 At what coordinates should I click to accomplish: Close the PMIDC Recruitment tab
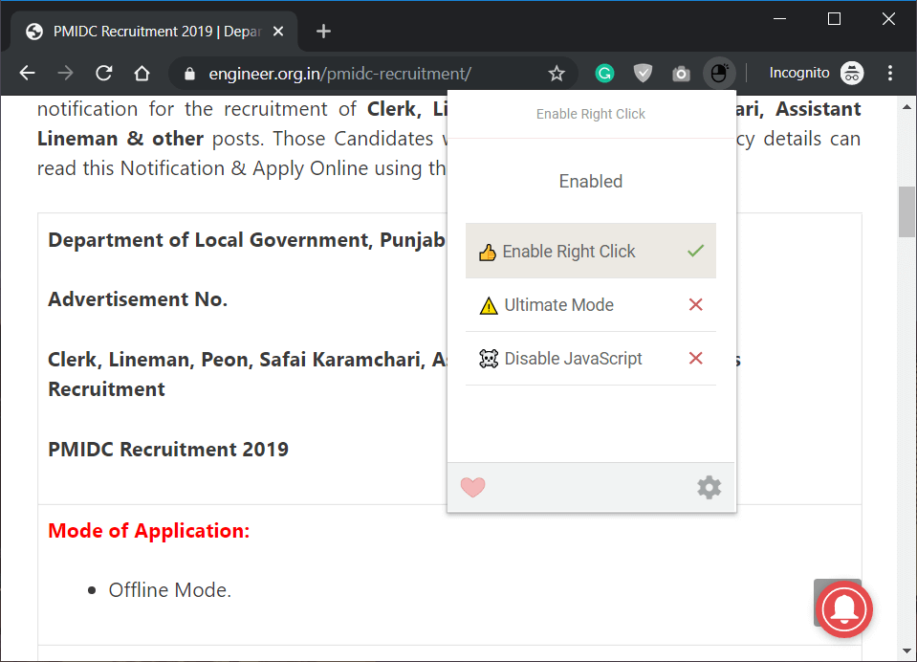point(278,31)
